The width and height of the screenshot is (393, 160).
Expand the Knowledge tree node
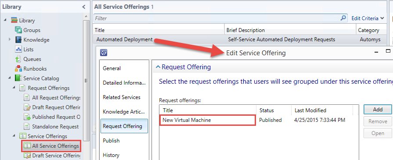coord(10,39)
